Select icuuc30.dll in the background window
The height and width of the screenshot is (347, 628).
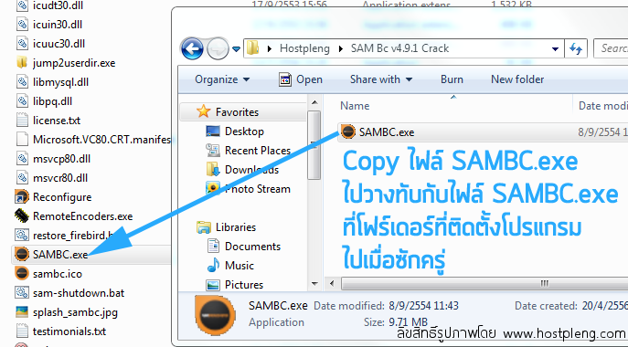[x=59, y=44]
